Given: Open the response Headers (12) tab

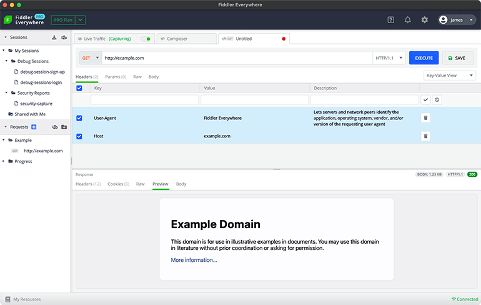Looking at the screenshot, I should 88,184.
